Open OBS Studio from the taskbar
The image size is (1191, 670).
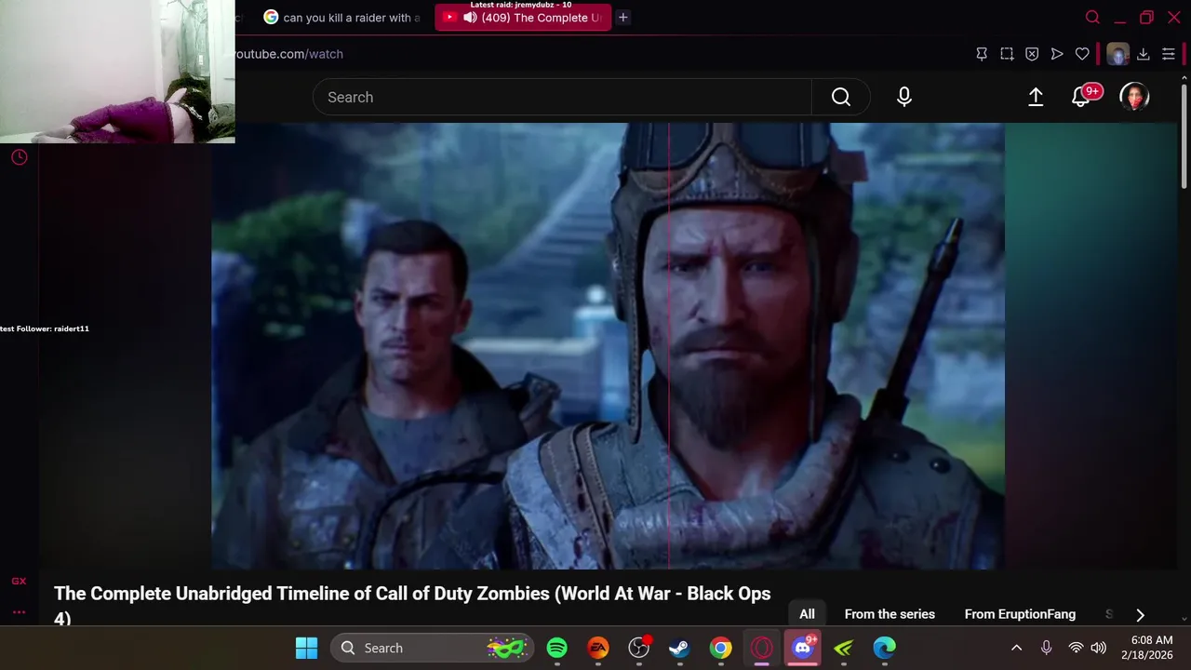point(639,648)
